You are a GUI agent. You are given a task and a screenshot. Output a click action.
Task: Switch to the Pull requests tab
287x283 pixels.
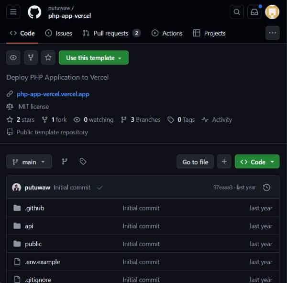pyautogui.click(x=111, y=33)
